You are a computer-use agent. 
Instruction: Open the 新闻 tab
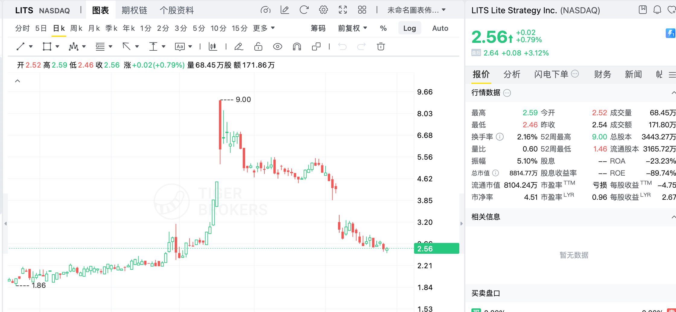(x=633, y=74)
